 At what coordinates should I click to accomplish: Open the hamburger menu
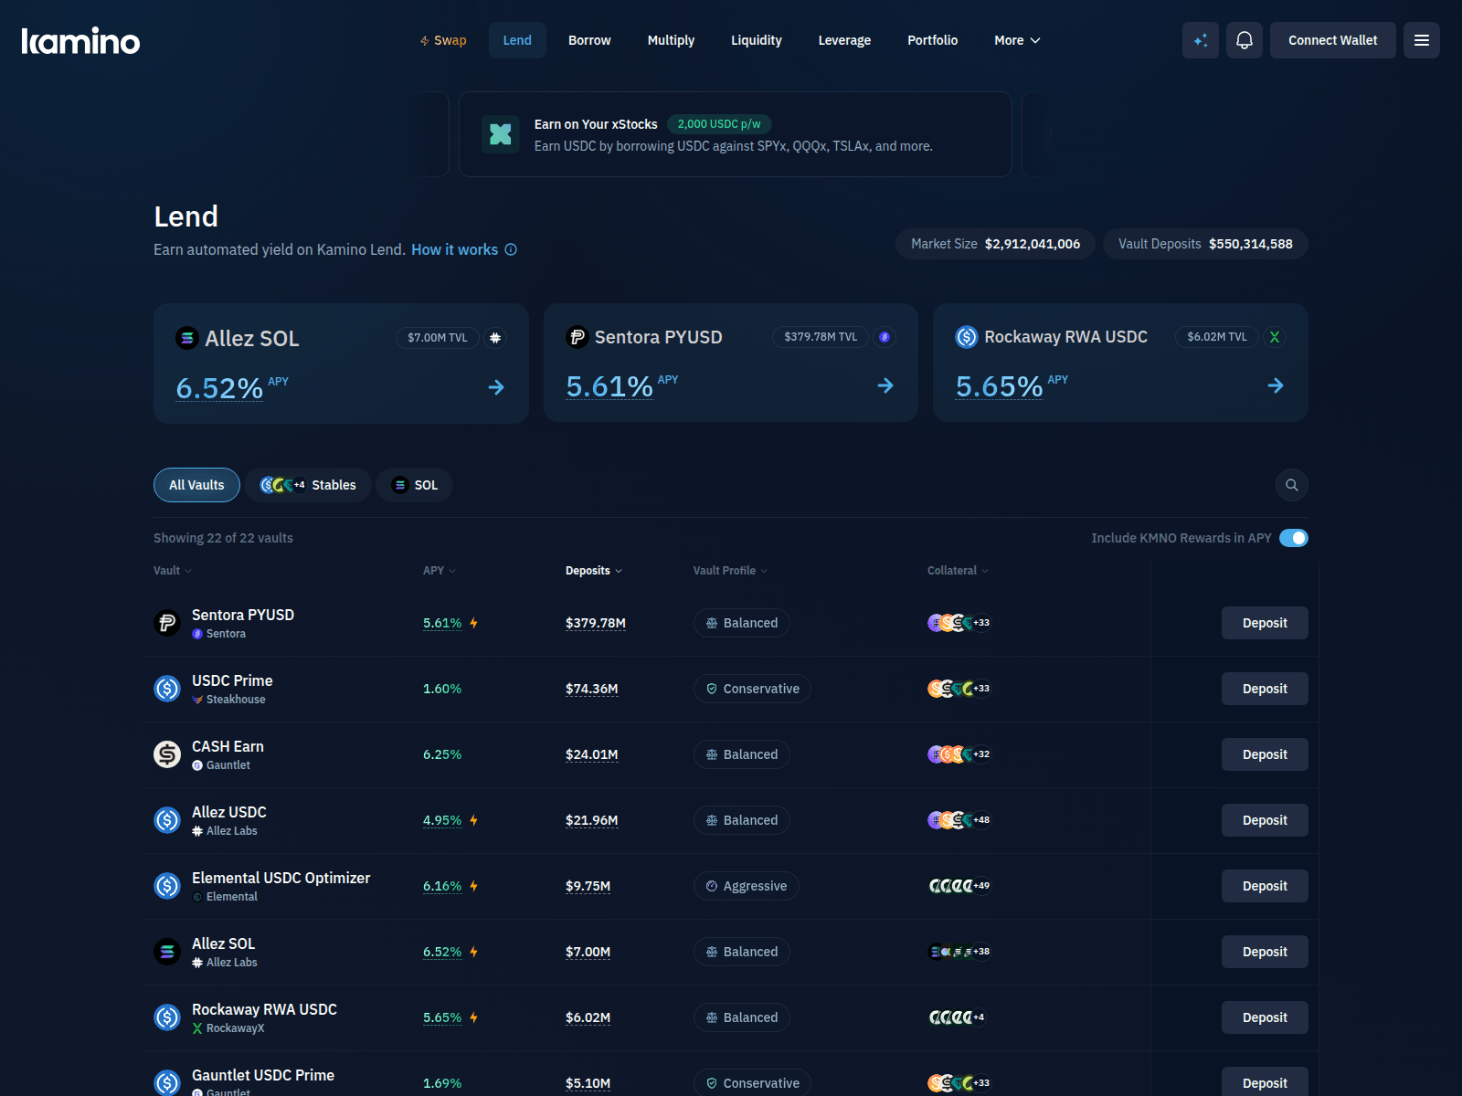pyautogui.click(x=1422, y=40)
